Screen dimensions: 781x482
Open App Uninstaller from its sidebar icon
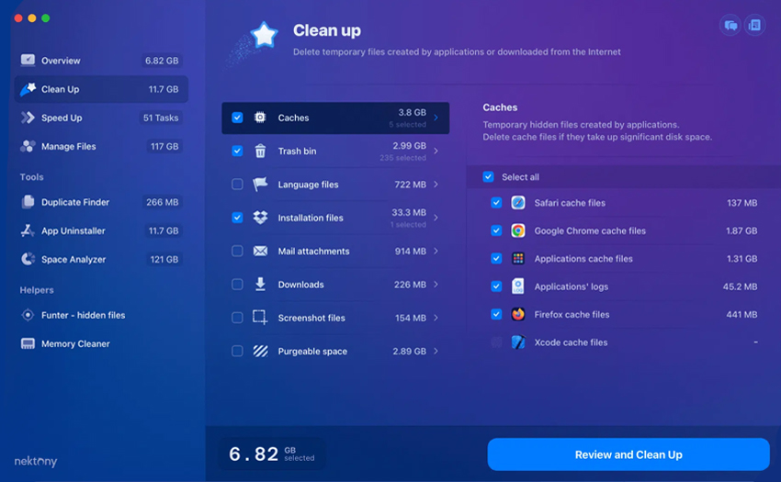point(28,231)
